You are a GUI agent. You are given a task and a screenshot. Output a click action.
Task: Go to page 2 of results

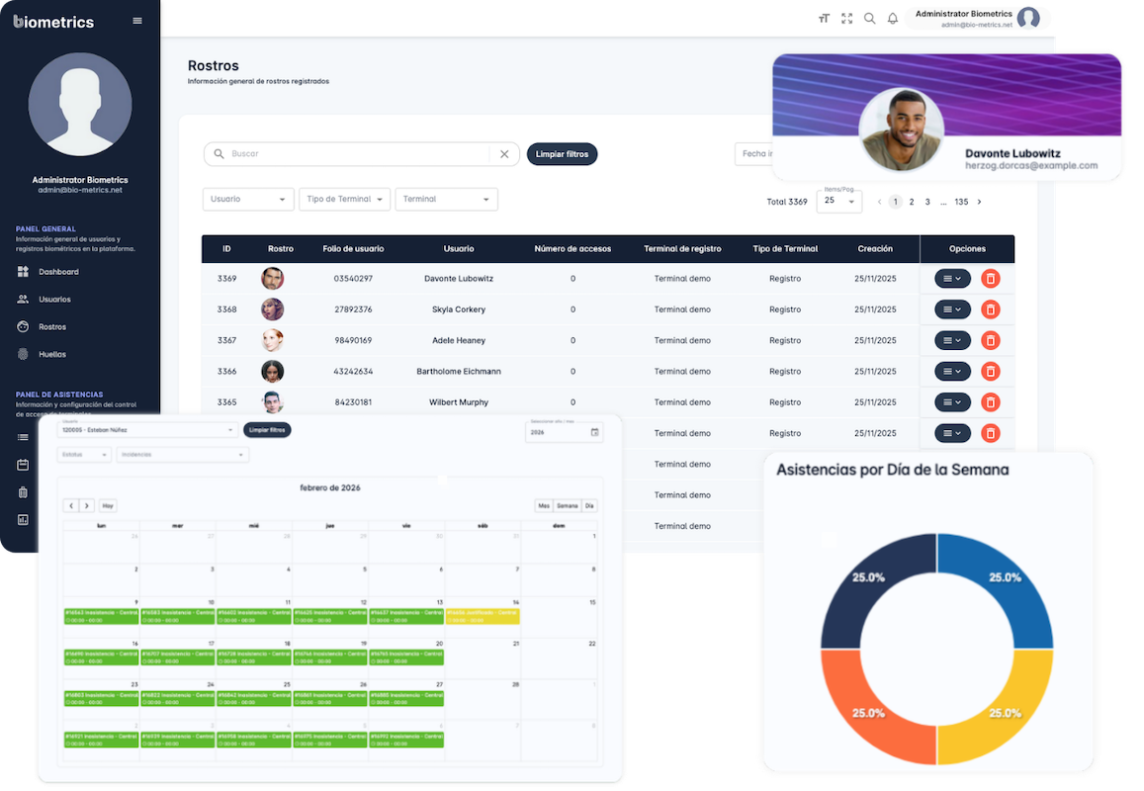[912, 202]
